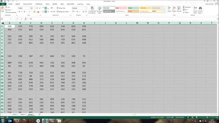Apply the Neutral cell style
Image resolution: width=219 pixels, height=123 pixels.
click(145, 8)
